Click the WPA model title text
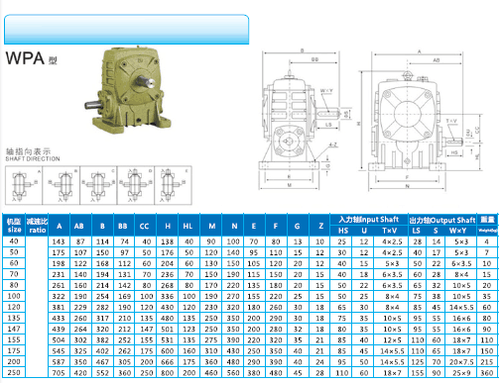The width and height of the screenshot is (502, 383). [32, 58]
